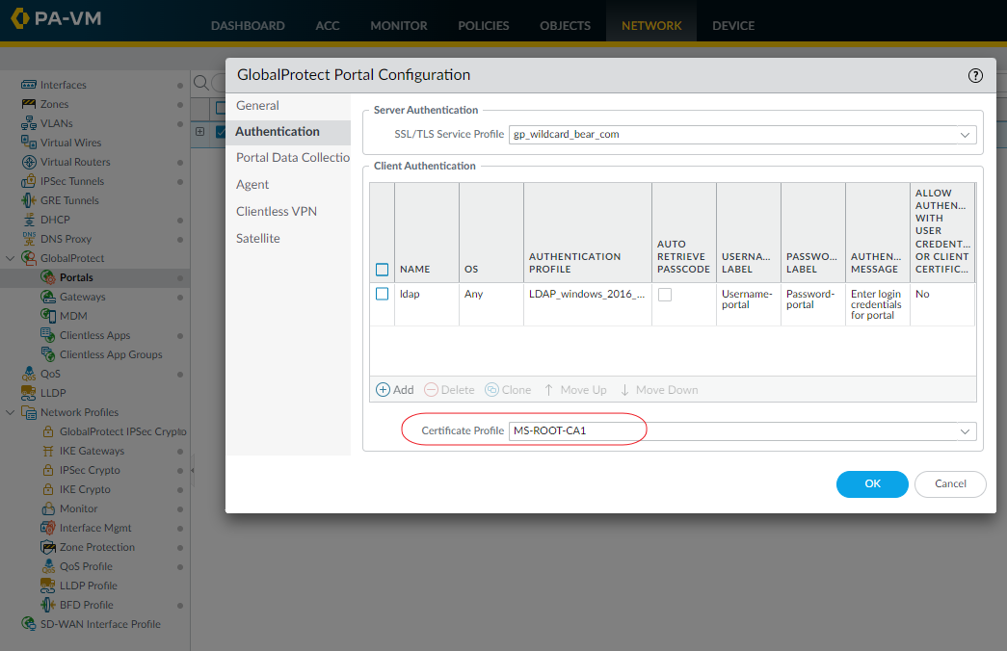
Task: Click the Add plus icon below table
Action: coord(383,390)
